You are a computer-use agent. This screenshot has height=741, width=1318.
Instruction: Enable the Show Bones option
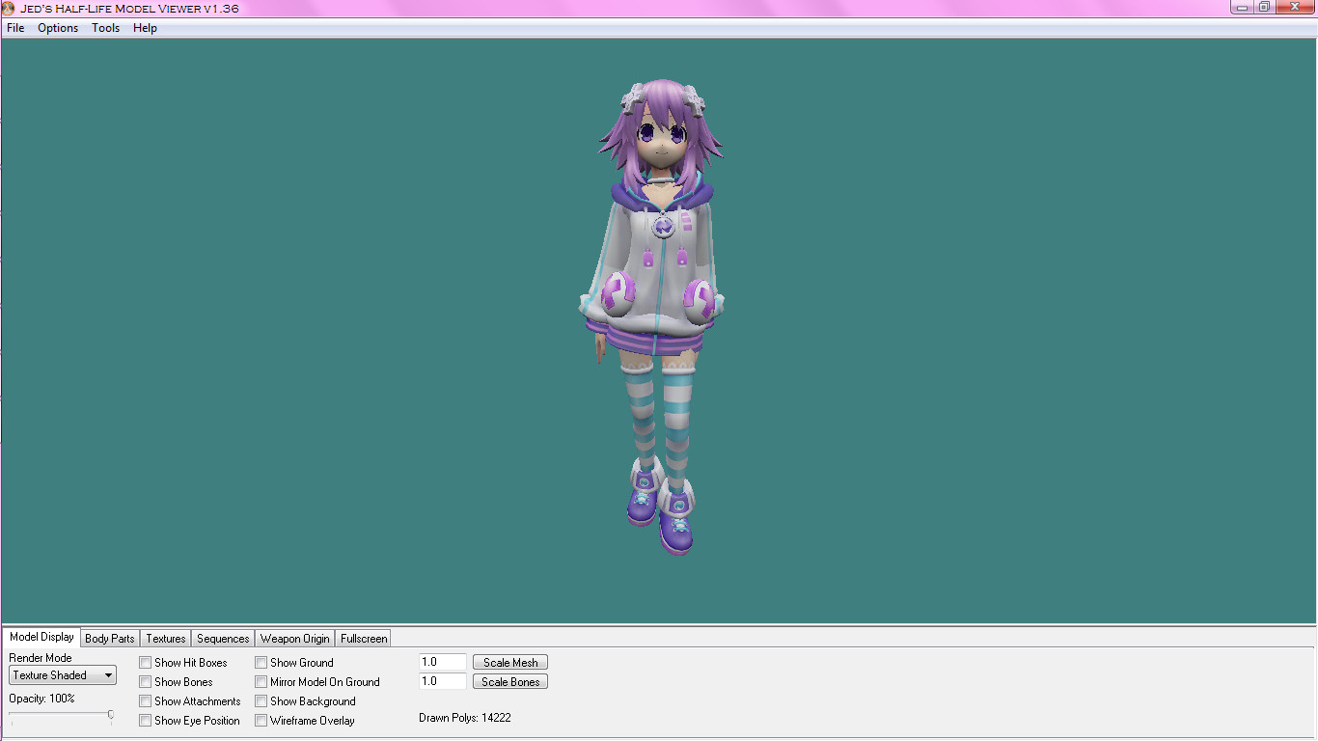tap(146, 681)
